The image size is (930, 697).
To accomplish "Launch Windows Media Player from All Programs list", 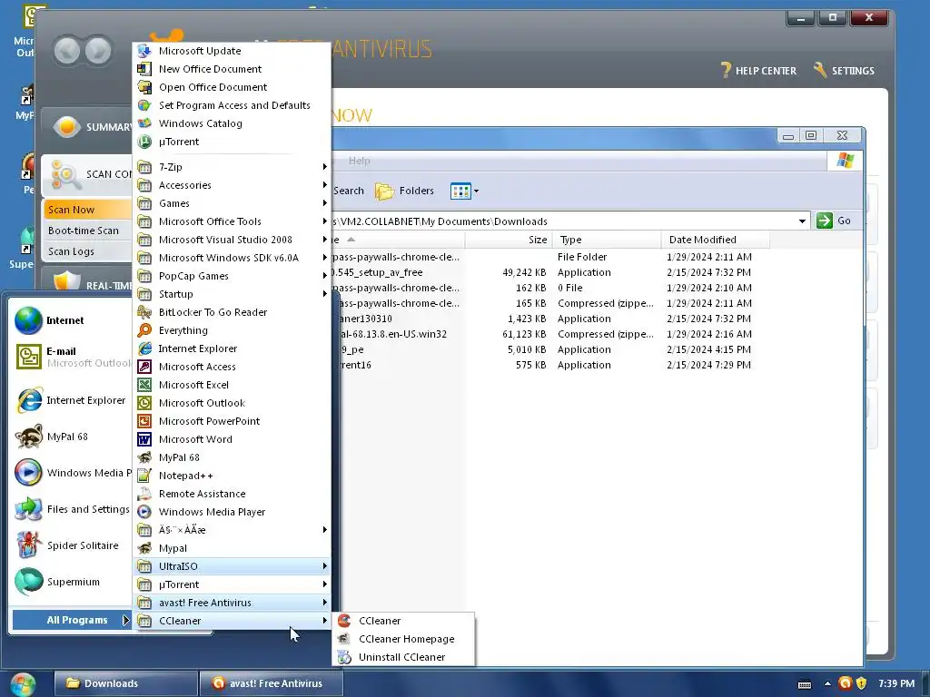I will (232, 512).
